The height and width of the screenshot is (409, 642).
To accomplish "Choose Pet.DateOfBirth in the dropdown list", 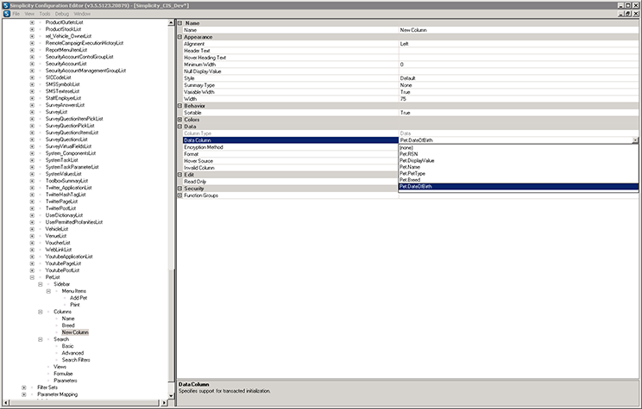I will tap(519, 186).
